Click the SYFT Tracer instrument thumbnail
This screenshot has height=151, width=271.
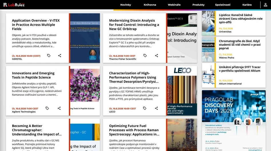208,75
